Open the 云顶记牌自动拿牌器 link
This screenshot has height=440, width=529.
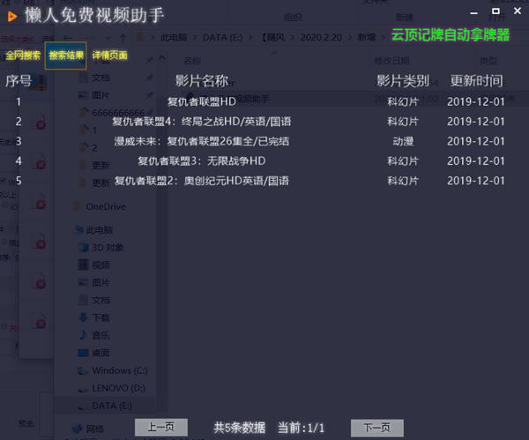point(451,35)
